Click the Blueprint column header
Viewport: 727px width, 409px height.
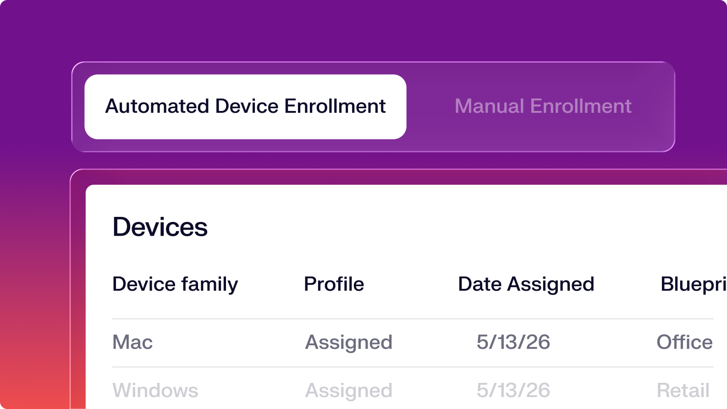click(694, 284)
